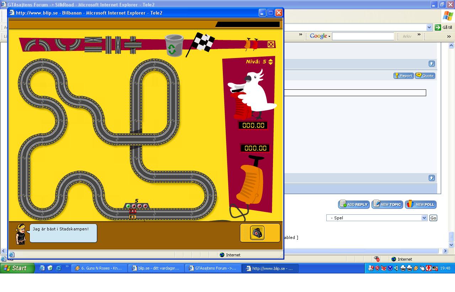Click Internet Explorer quick launch icon
This screenshot has width=455, height=292.
[58, 268]
